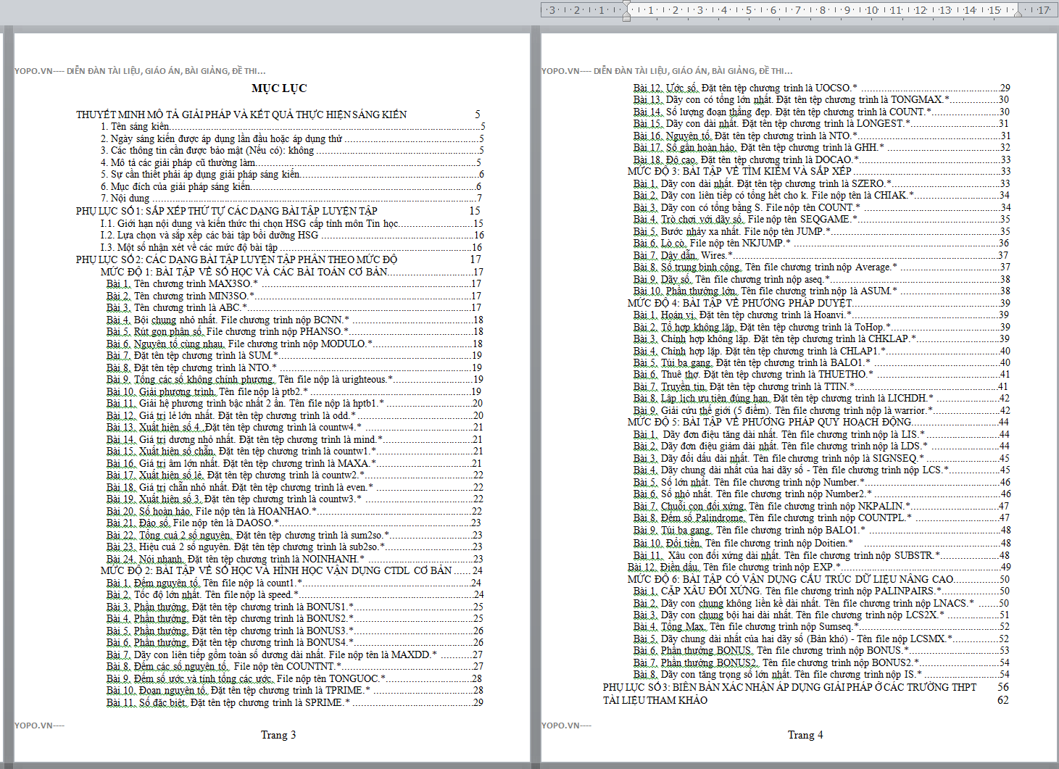Select entry for MAXDD file
1059x769 pixels.
(x=294, y=654)
